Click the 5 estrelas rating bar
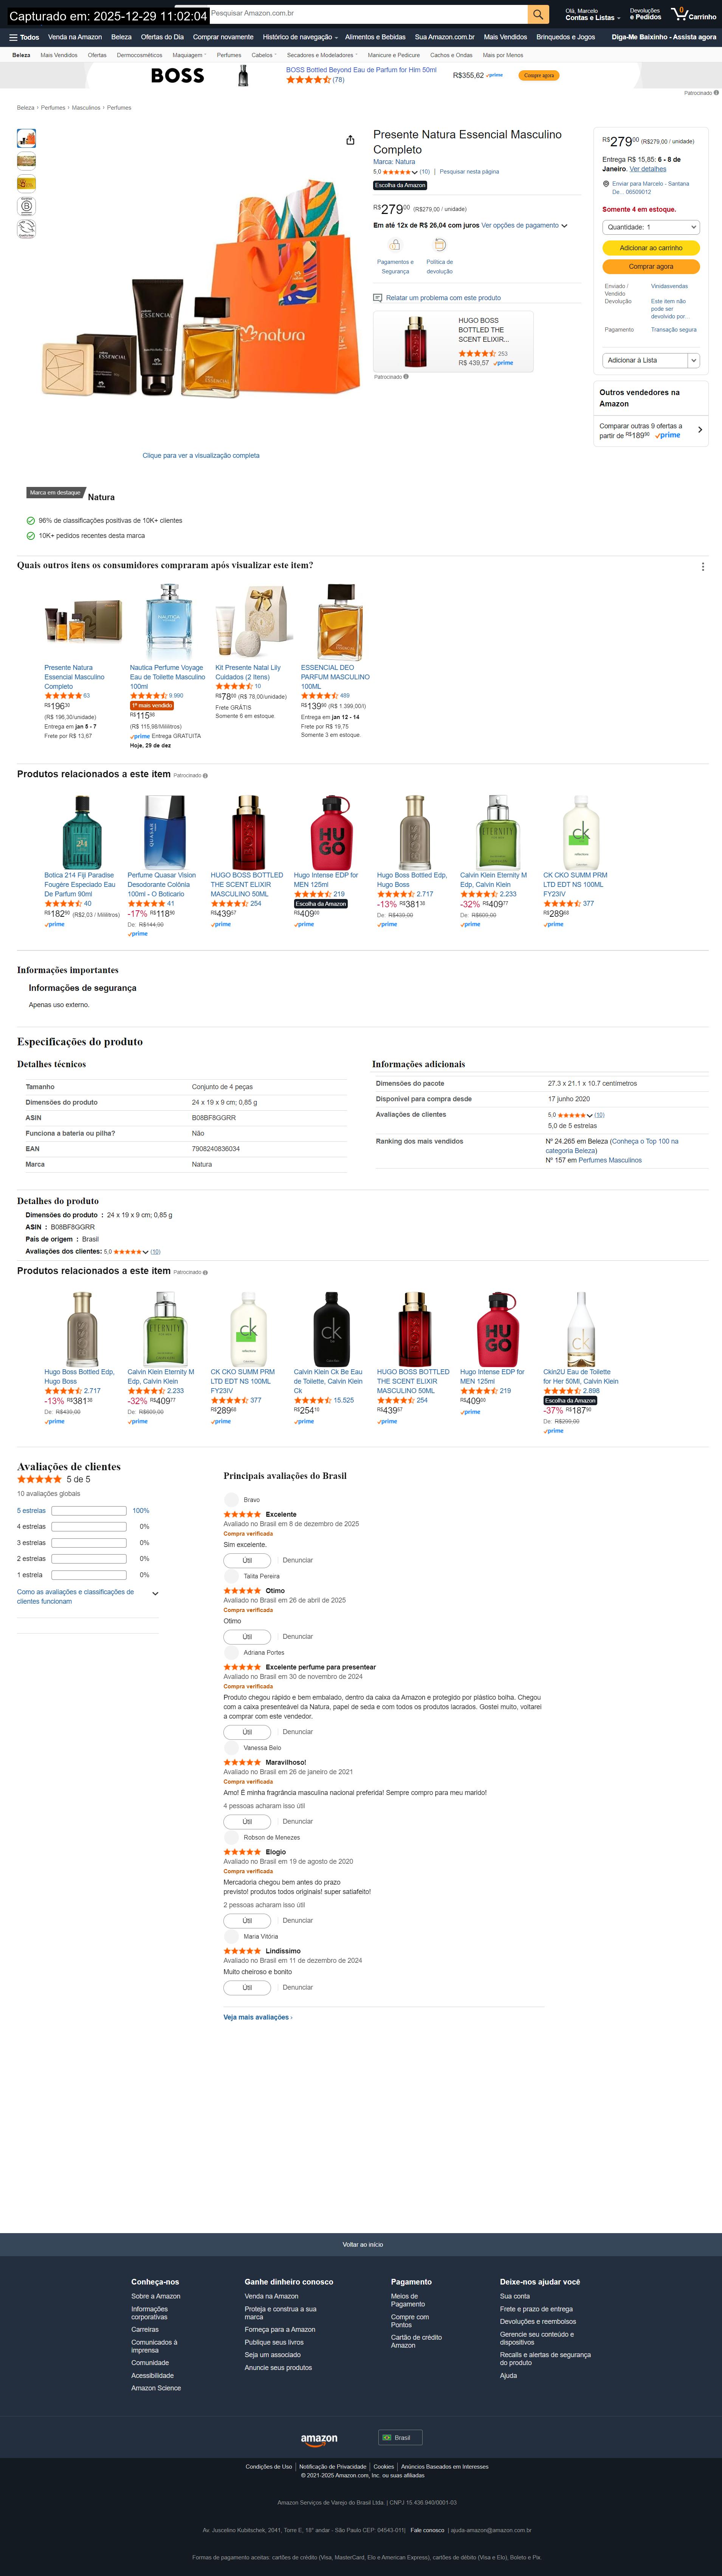722x2576 pixels. 88,1511
